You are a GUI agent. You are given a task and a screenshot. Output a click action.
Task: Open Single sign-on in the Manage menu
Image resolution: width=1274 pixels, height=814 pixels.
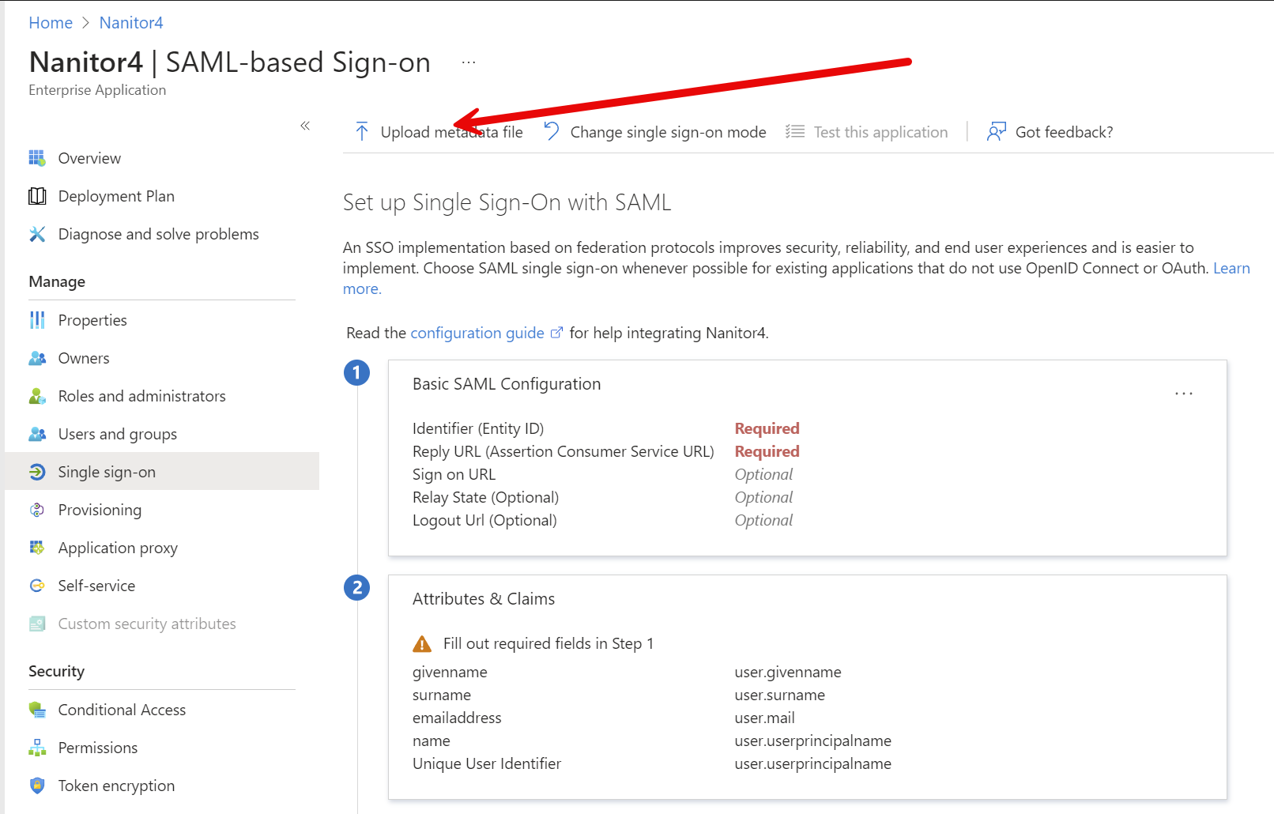tap(107, 472)
